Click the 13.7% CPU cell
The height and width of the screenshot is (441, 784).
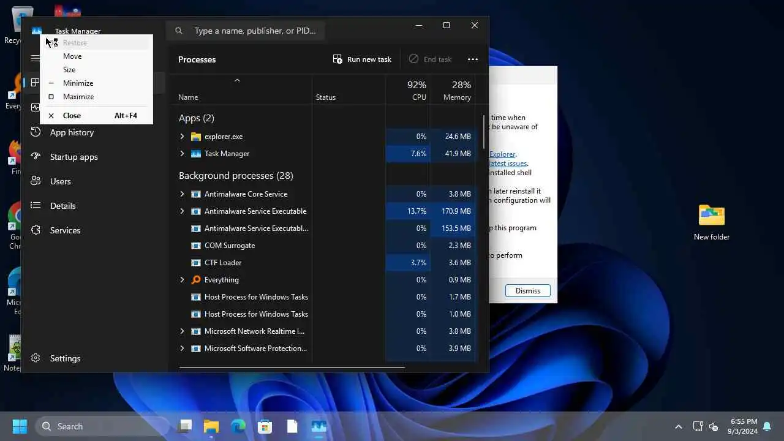click(408, 211)
